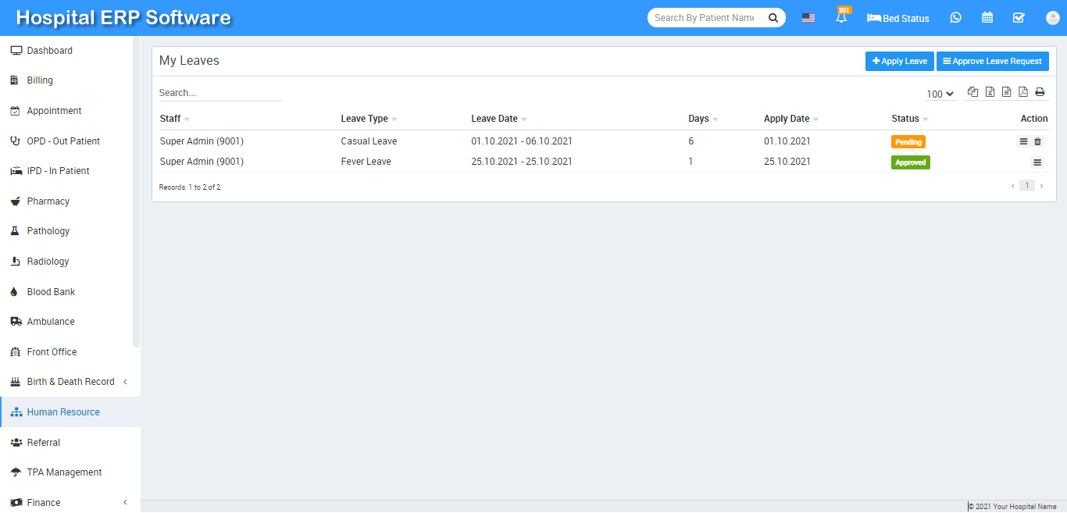This screenshot has height=513, width=1067.
Task: Print the leaves table
Action: click(x=1040, y=92)
